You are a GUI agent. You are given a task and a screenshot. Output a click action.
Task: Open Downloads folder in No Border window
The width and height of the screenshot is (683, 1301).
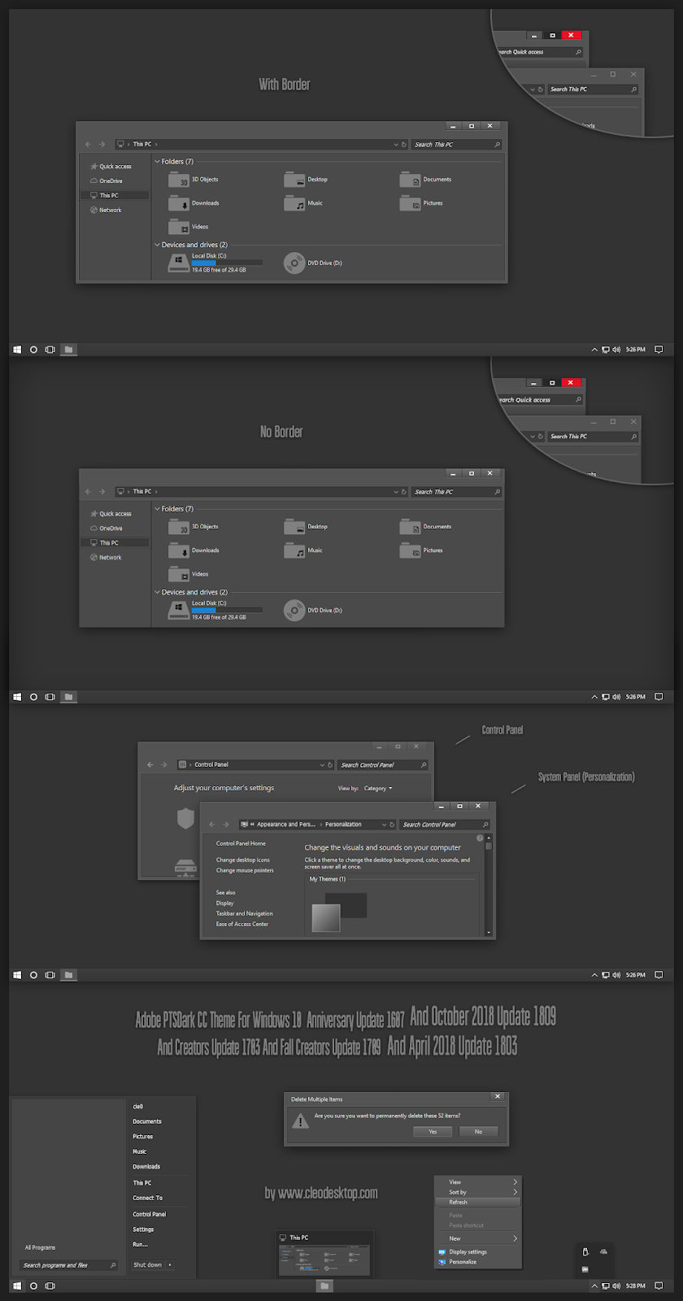(194, 550)
